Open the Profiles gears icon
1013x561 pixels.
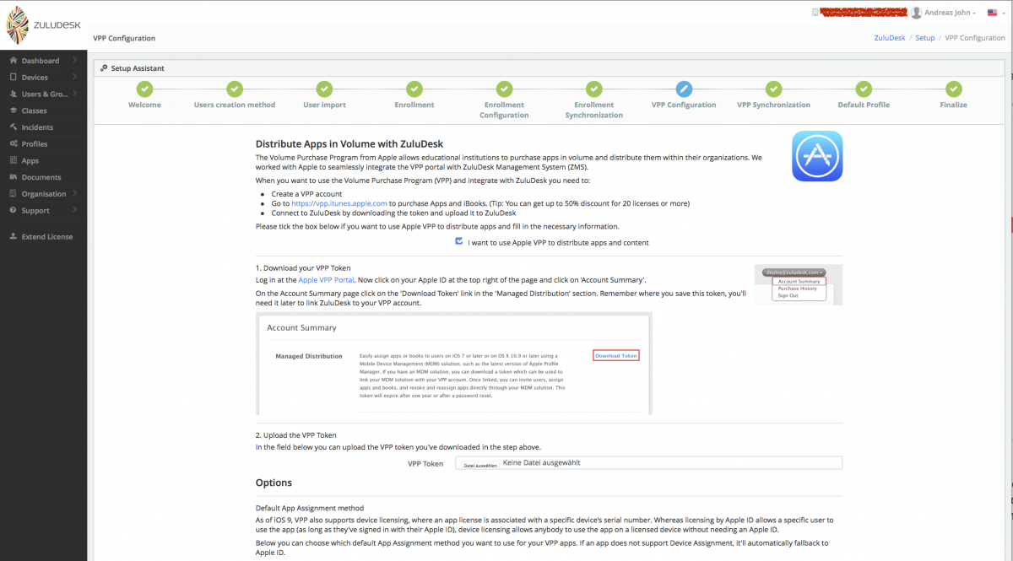[x=14, y=144]
